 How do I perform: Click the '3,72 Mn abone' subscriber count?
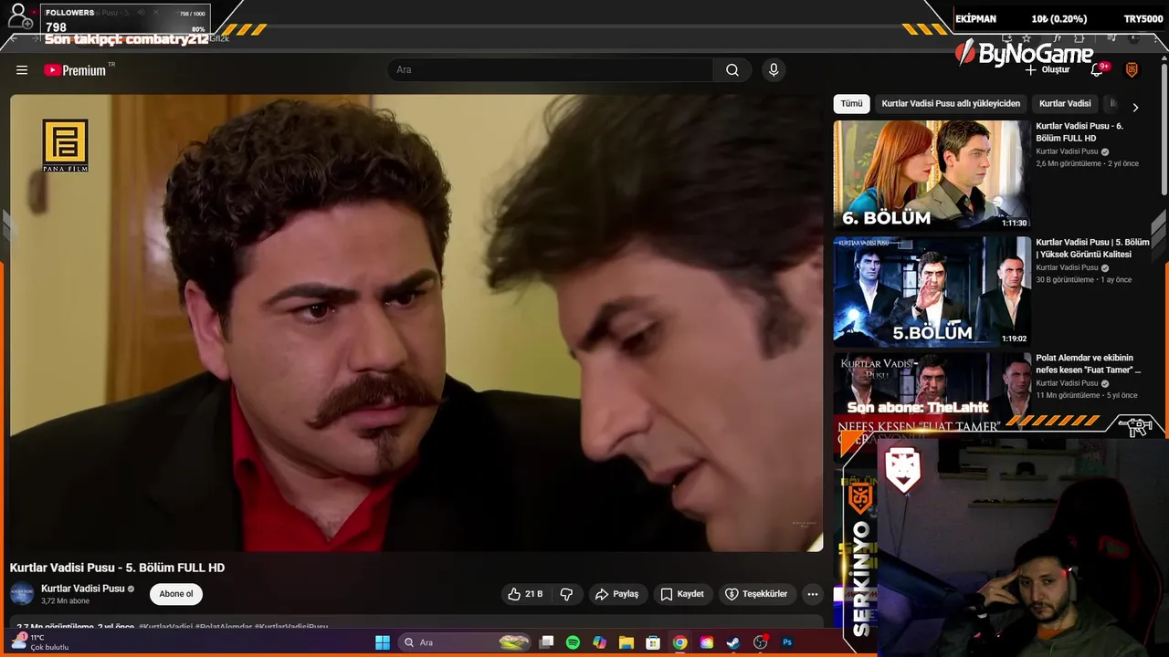(x=66, y=601)
